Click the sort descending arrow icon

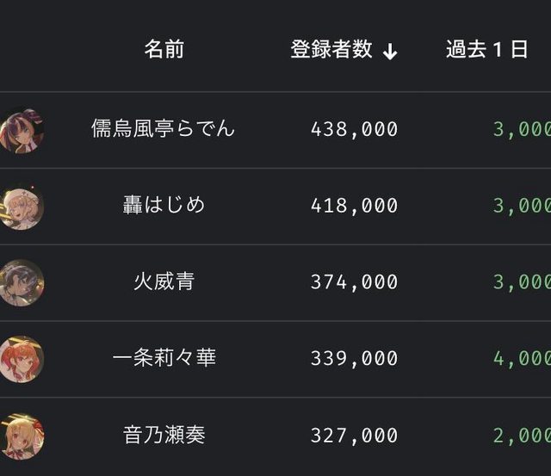point(390,51)
